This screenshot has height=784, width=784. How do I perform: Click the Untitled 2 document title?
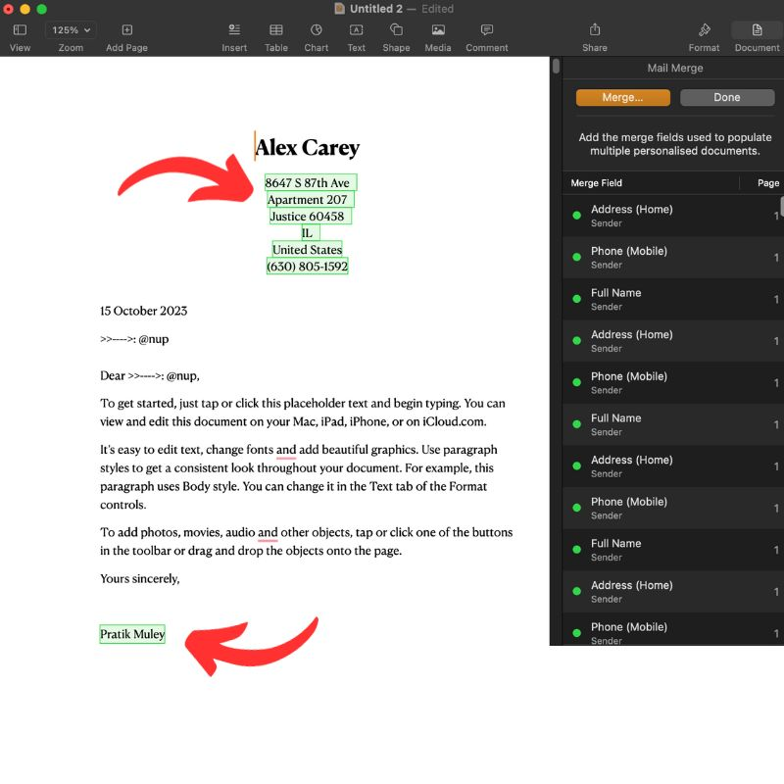(x=376, y=9)
